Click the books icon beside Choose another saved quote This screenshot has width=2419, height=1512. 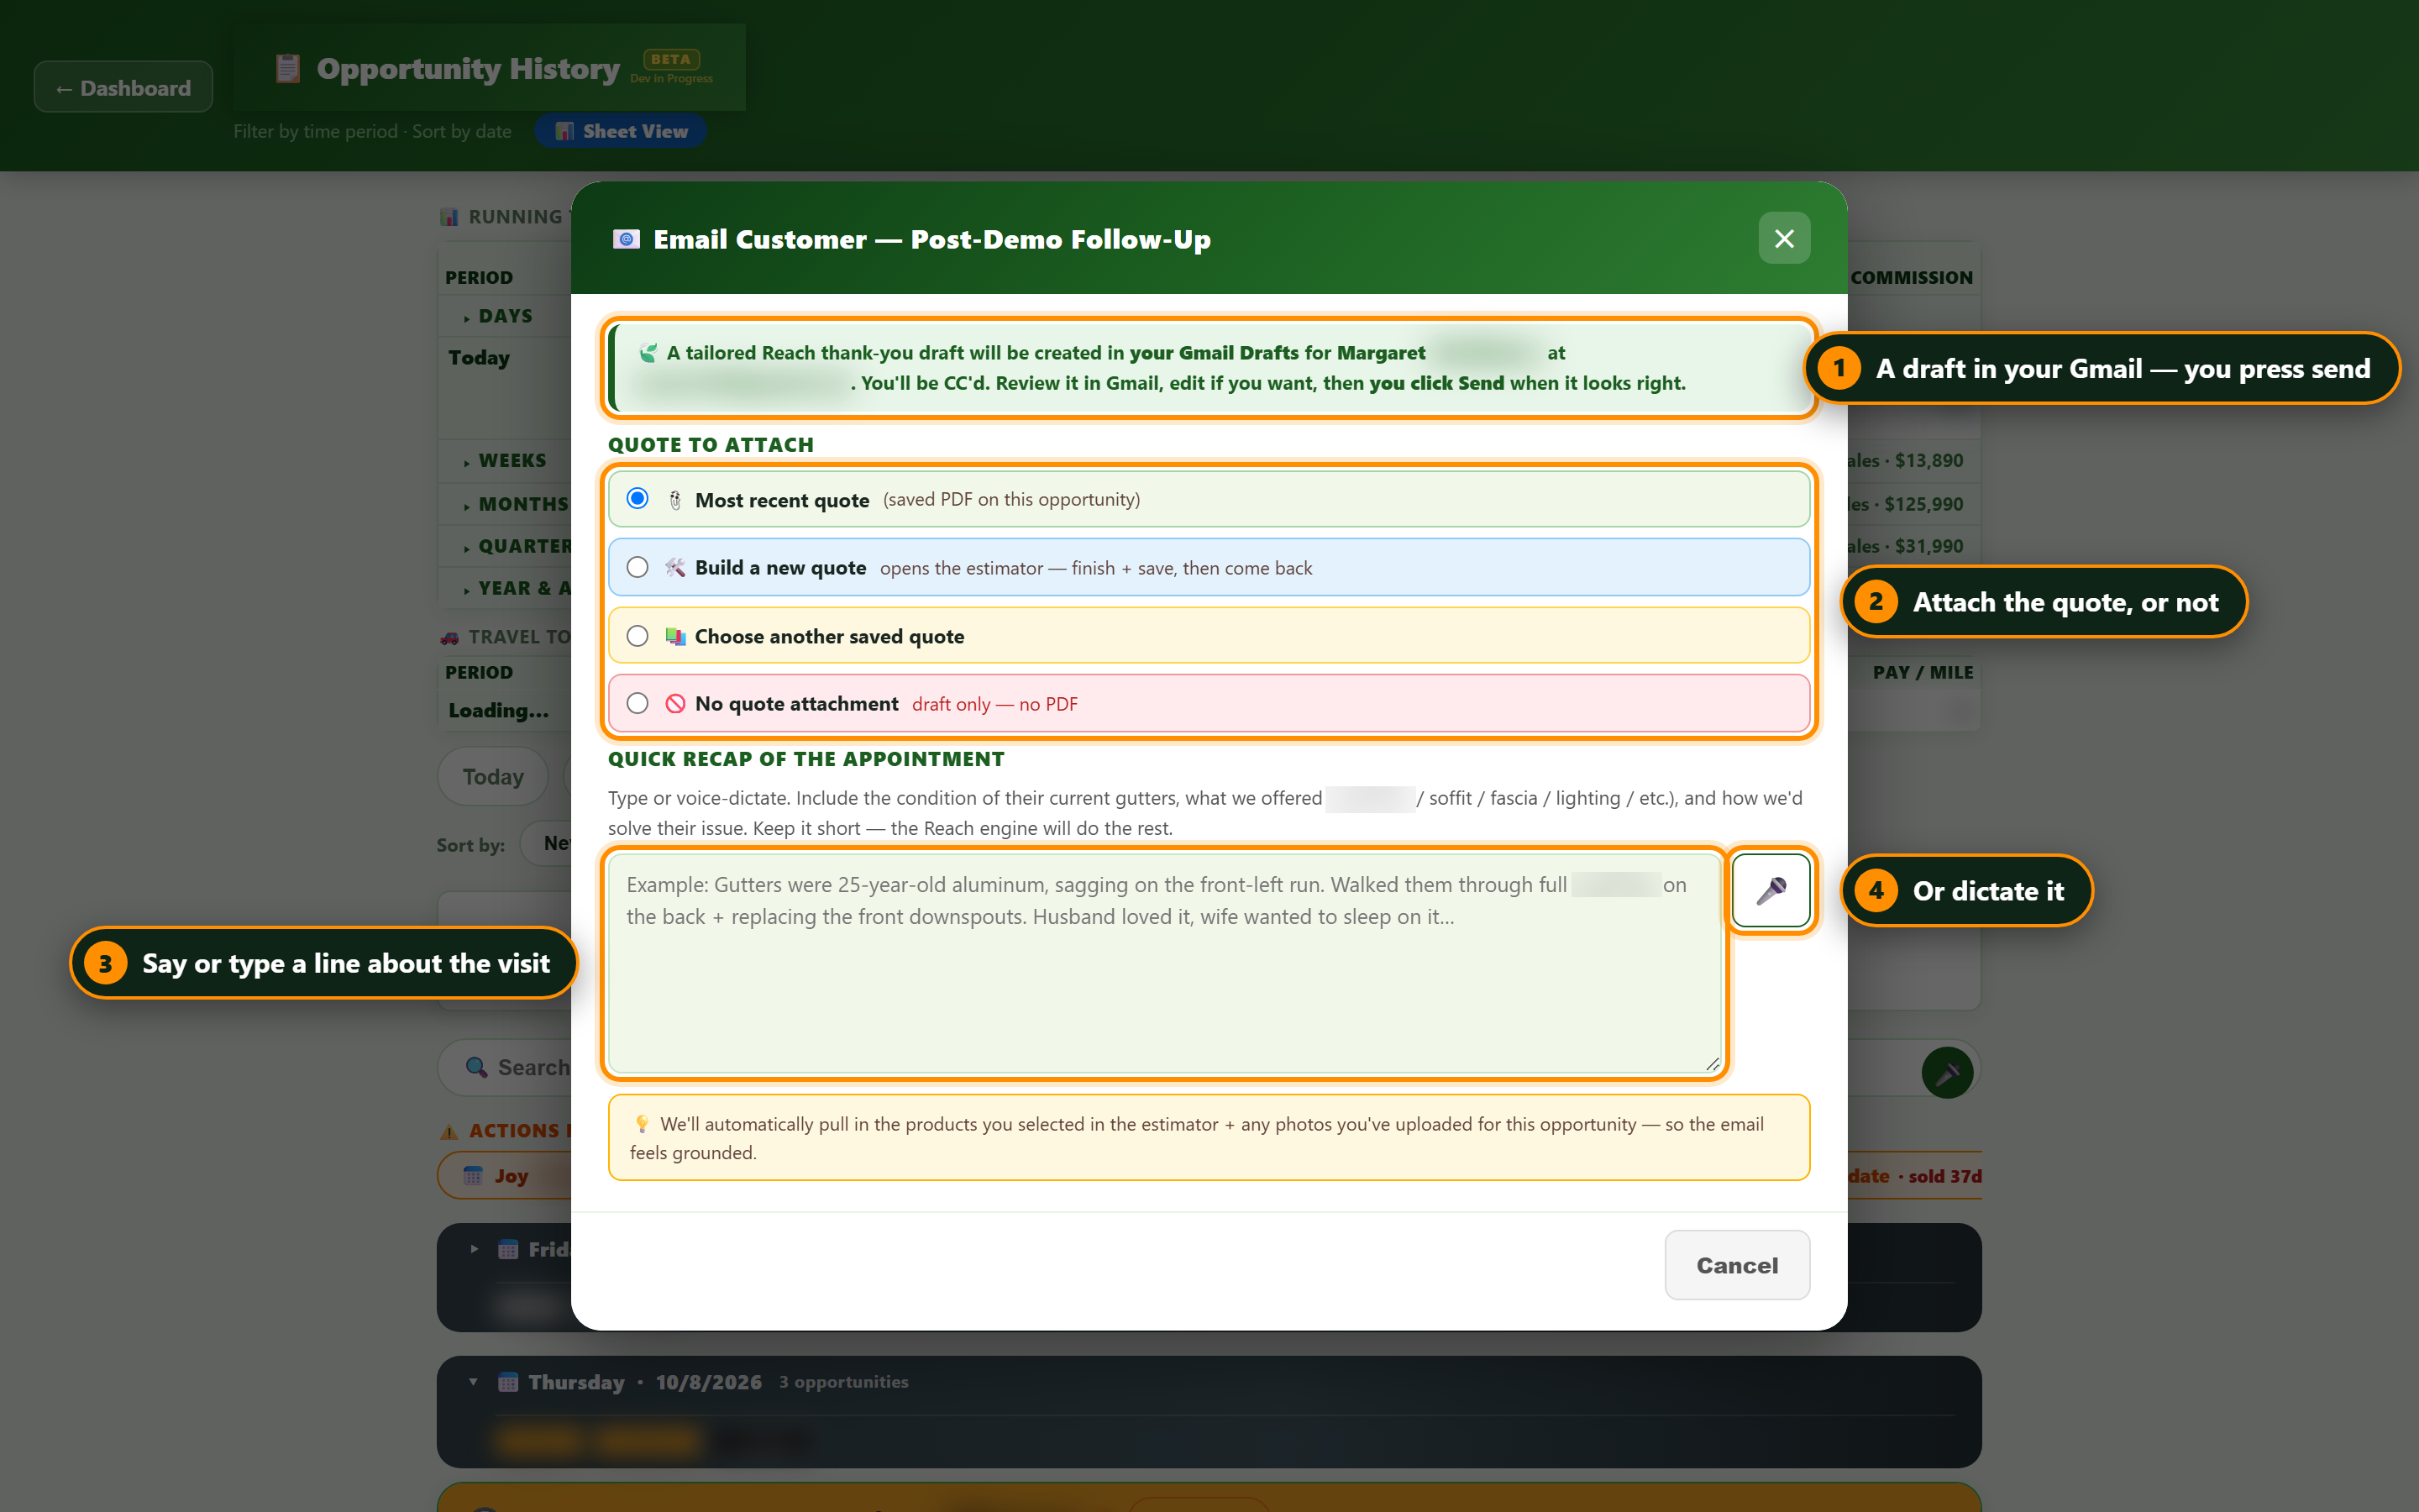pos(675,636)
